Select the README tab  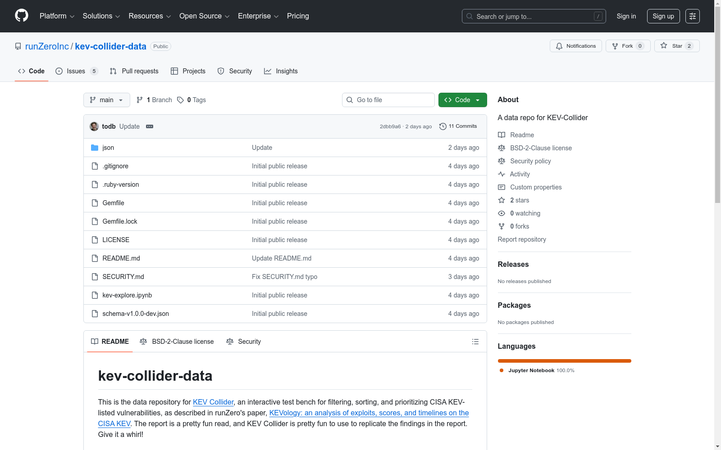tap(110, 342)
